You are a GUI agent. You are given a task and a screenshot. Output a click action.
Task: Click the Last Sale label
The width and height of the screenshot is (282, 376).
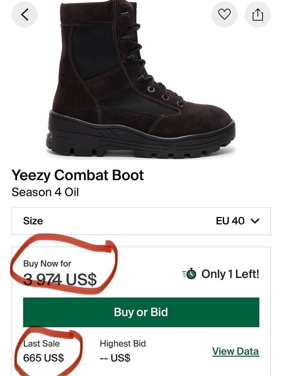click(x=41, y=344)
